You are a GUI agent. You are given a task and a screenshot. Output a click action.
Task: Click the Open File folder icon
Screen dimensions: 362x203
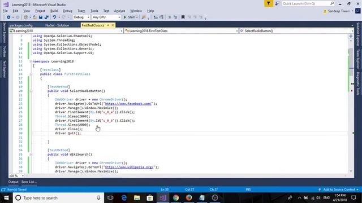pyautogui.click(x=35, y=17)
